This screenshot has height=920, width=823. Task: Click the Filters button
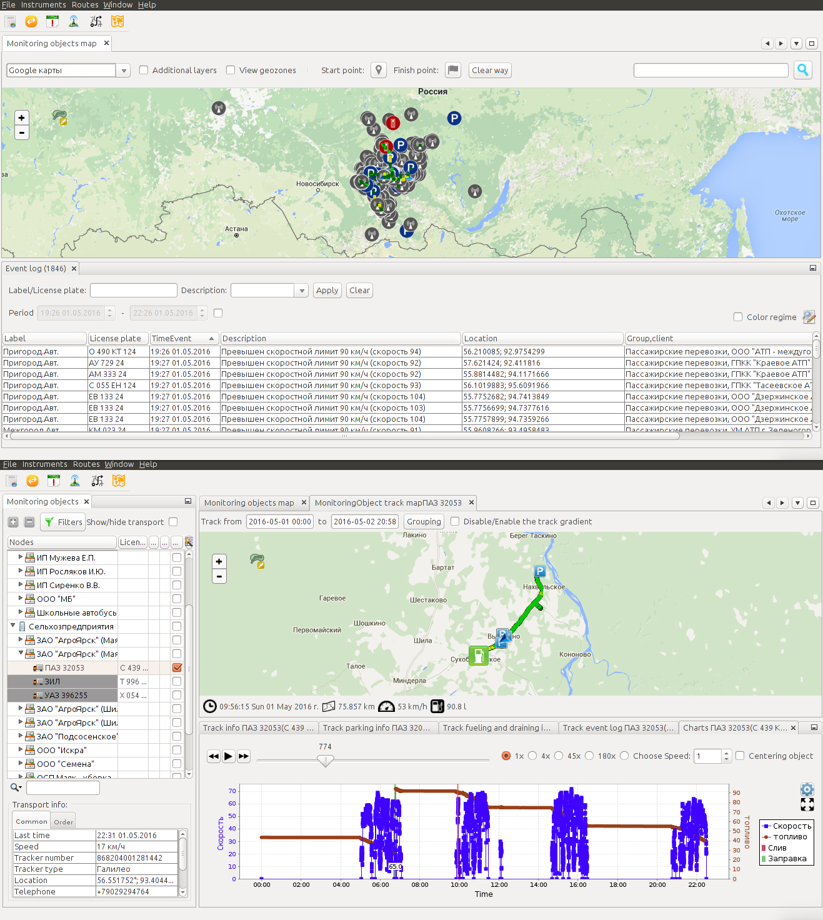62,522
